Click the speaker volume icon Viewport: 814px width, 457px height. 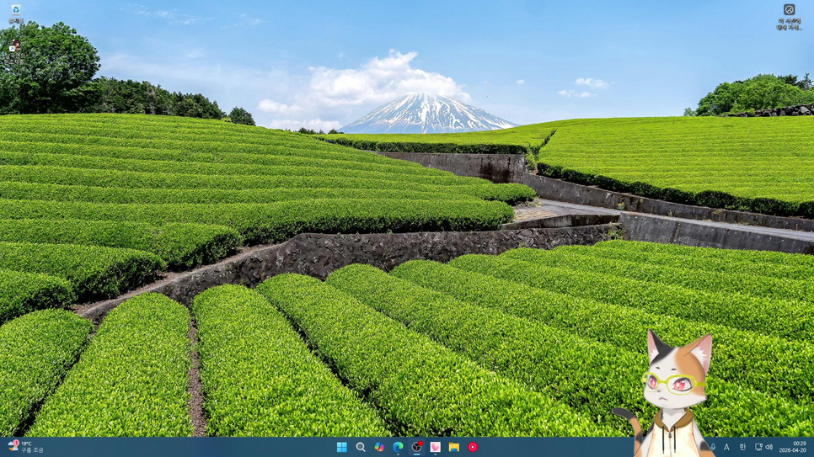769,447
